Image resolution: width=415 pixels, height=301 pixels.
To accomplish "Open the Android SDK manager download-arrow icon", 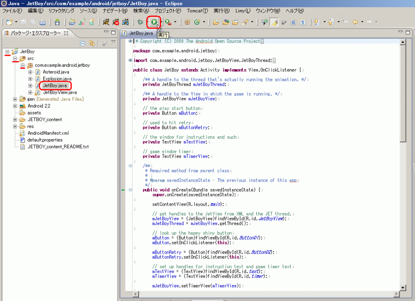I will [57, 22].
